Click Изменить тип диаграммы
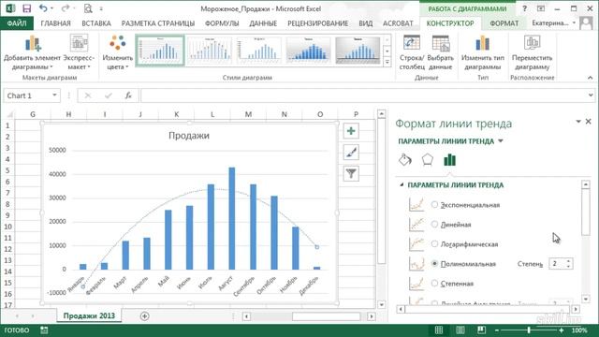Screen dimensions: 599x337 [483, 52]
